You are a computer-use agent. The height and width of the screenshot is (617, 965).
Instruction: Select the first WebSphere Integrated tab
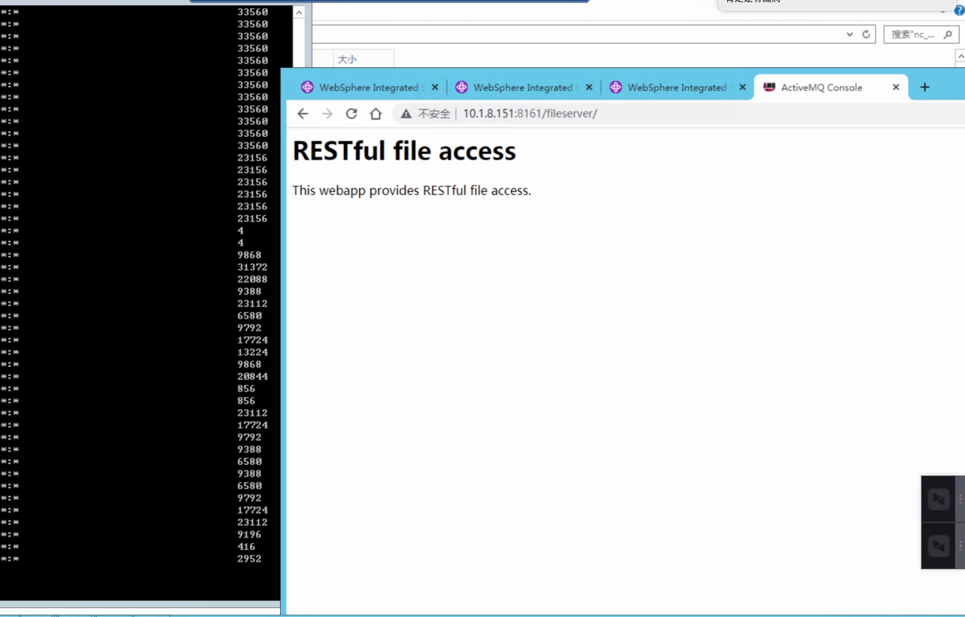click(368, 87)
